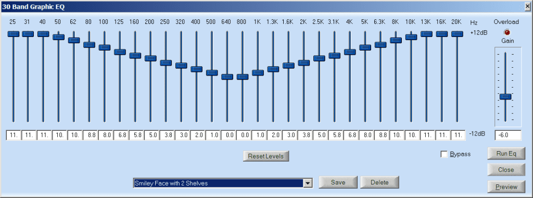Viewport: 533px width, 198px height.
Task: Click the Save preset button
Action: (x=338, y=182)
